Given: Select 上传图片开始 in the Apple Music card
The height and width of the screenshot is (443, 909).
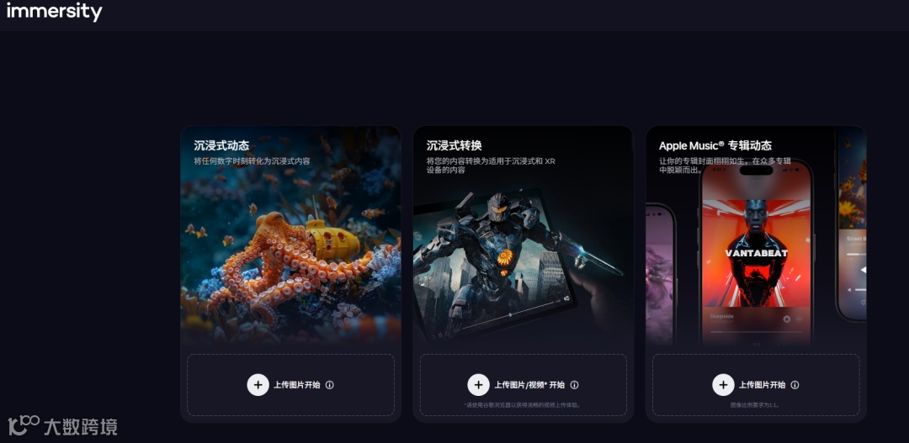Looking at the screenshot, I should 762,384.
